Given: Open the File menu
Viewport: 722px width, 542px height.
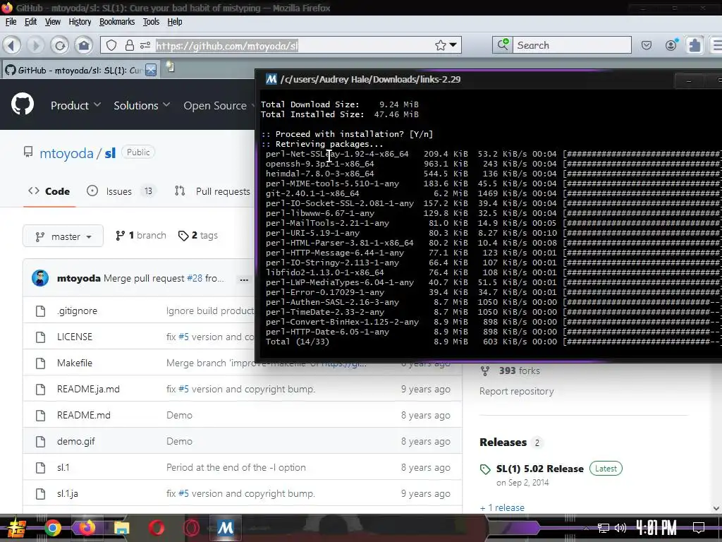Looking at the screenshot, I should click(11, 22).
